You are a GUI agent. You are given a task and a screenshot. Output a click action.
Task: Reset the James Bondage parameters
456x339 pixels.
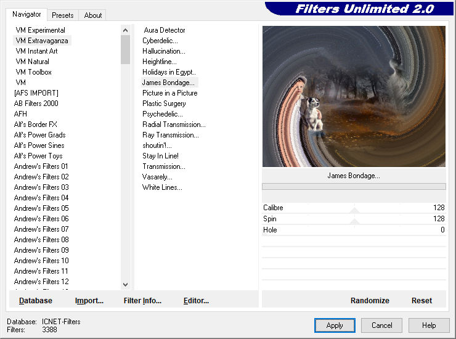tap(421, 301)
